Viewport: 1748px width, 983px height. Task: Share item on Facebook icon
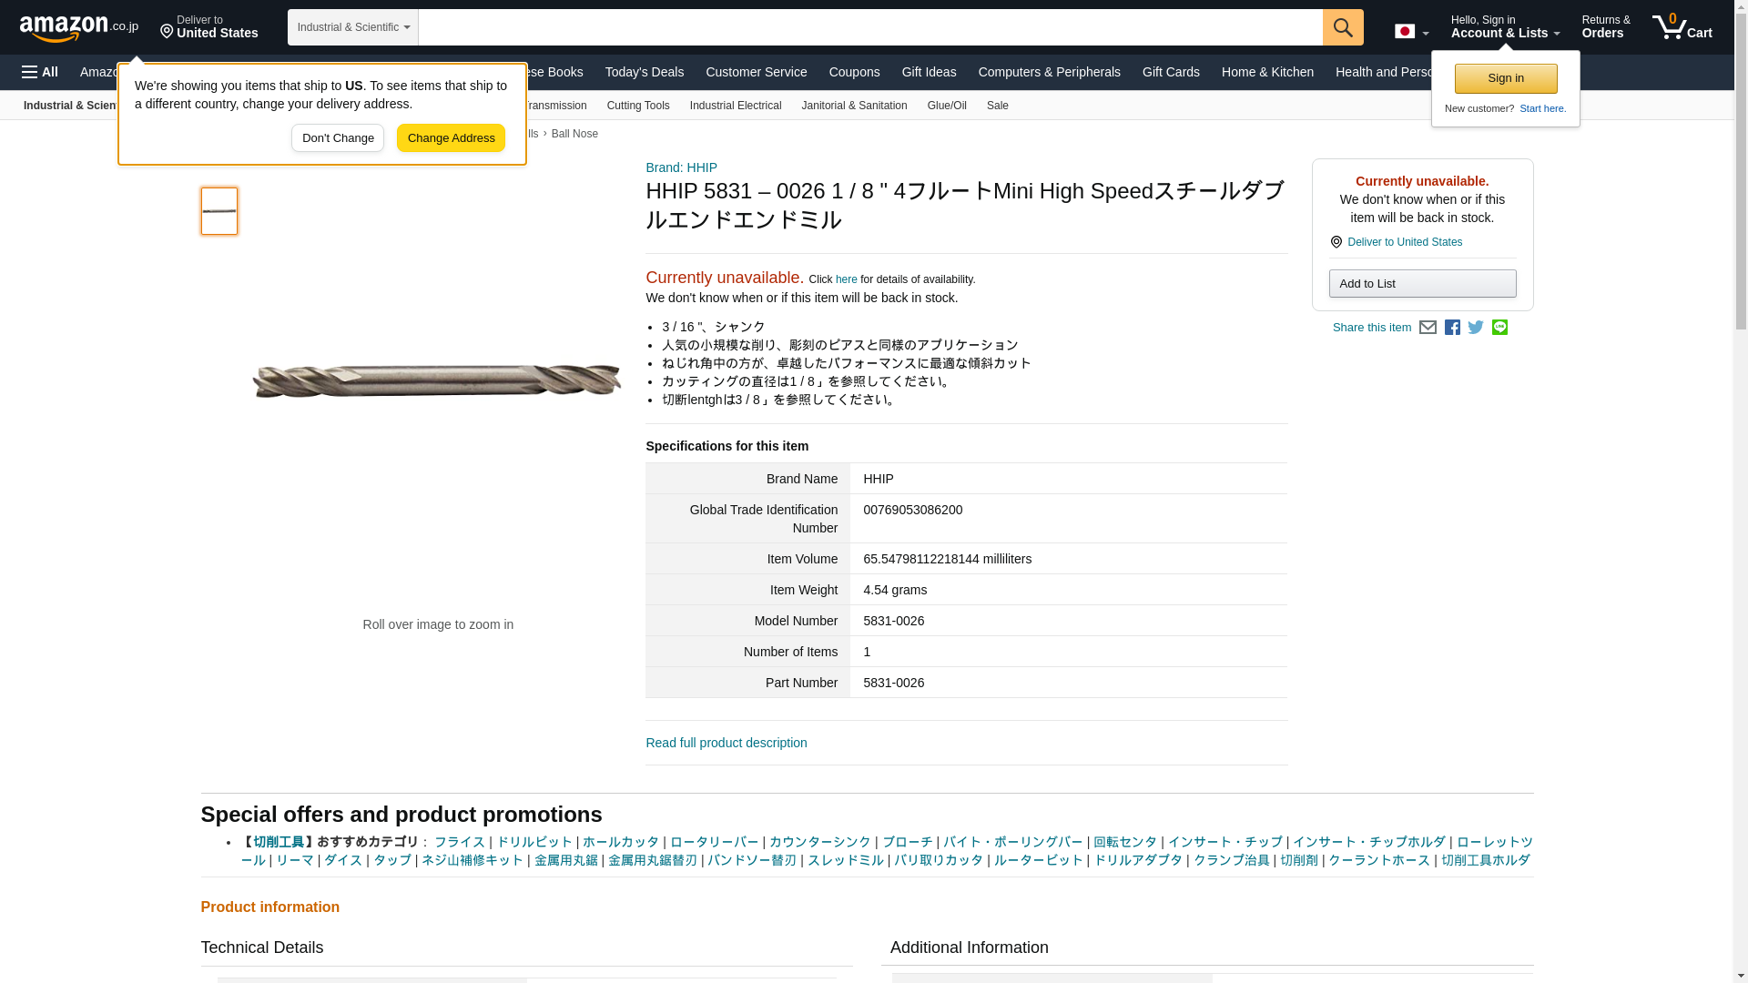(x=1452, y=328)
